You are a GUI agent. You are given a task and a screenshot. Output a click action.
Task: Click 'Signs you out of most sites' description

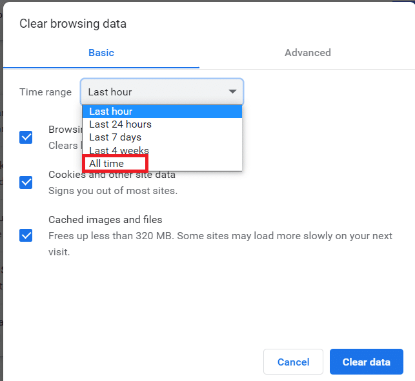click(113, 191)
